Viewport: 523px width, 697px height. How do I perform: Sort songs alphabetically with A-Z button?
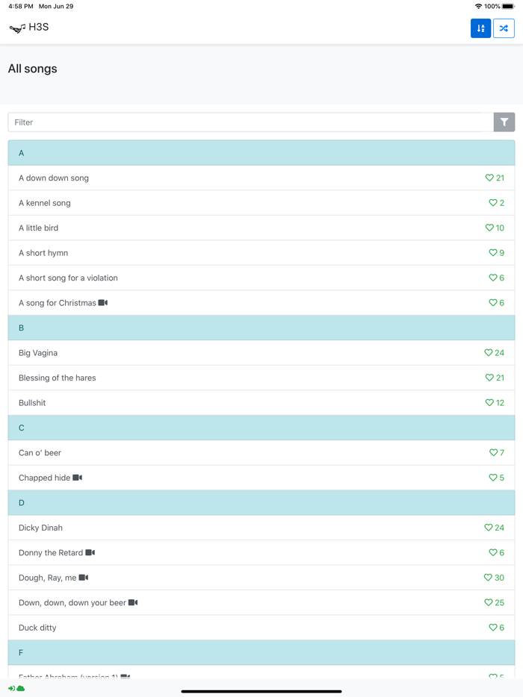coord(480,28)
